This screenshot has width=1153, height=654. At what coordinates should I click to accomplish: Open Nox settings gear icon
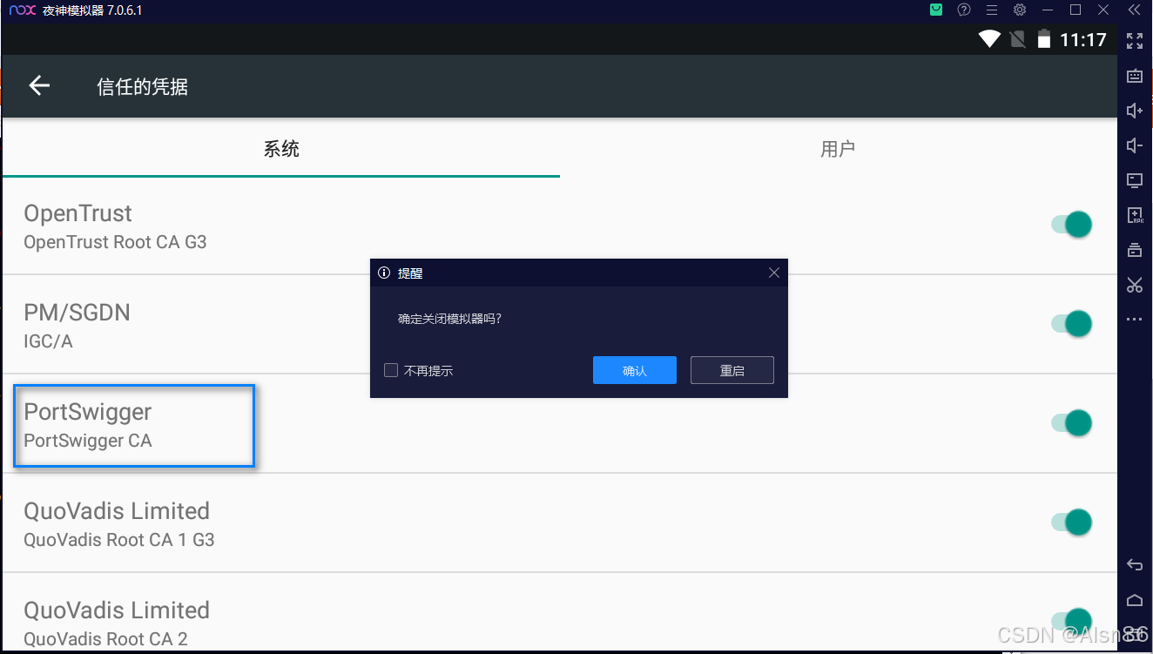1020,10
